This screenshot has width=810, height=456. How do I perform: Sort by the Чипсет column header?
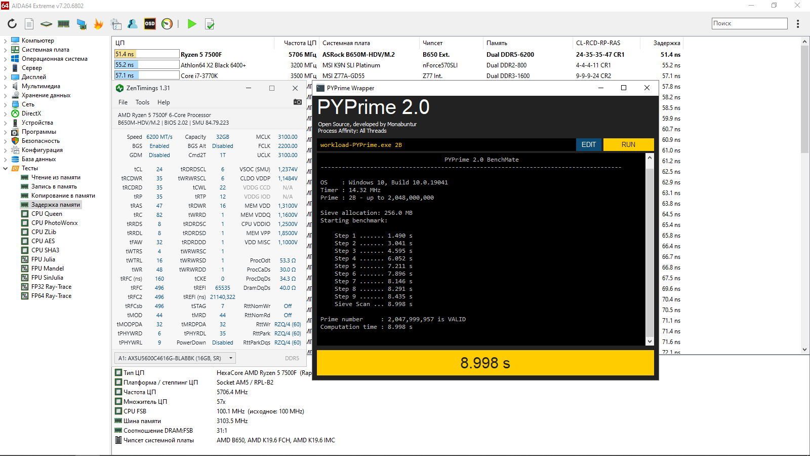click(x=451, y=43)
